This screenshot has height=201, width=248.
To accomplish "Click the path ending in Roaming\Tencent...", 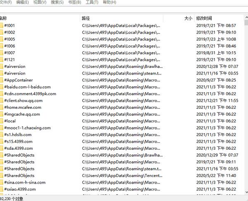I will pyautogui.click(x=122, y=175).
